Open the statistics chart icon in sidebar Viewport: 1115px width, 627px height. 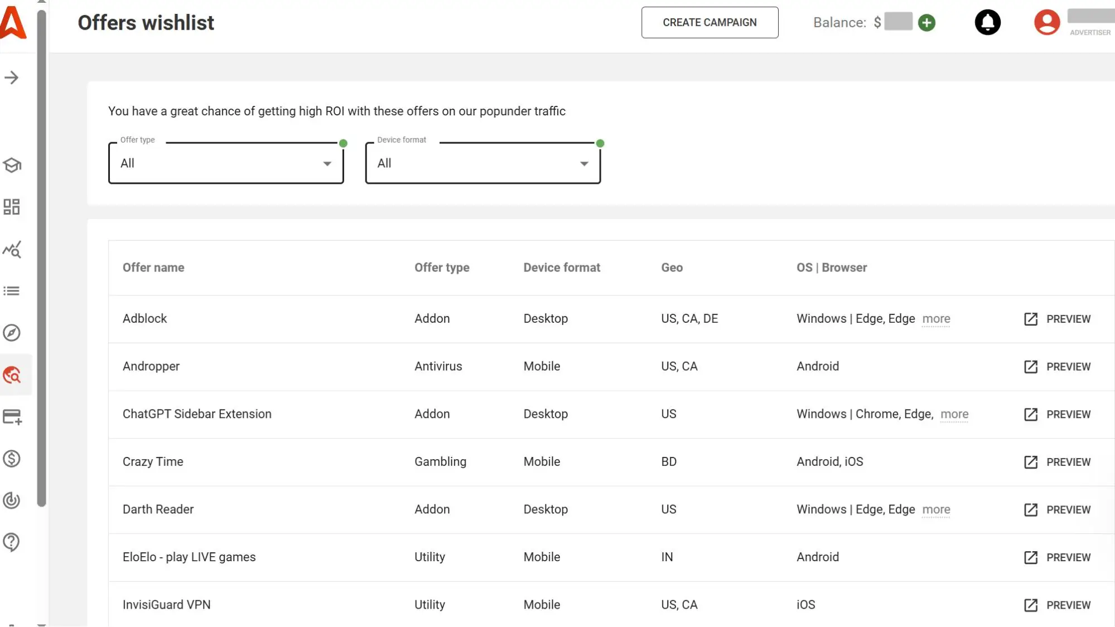point(12,250)
